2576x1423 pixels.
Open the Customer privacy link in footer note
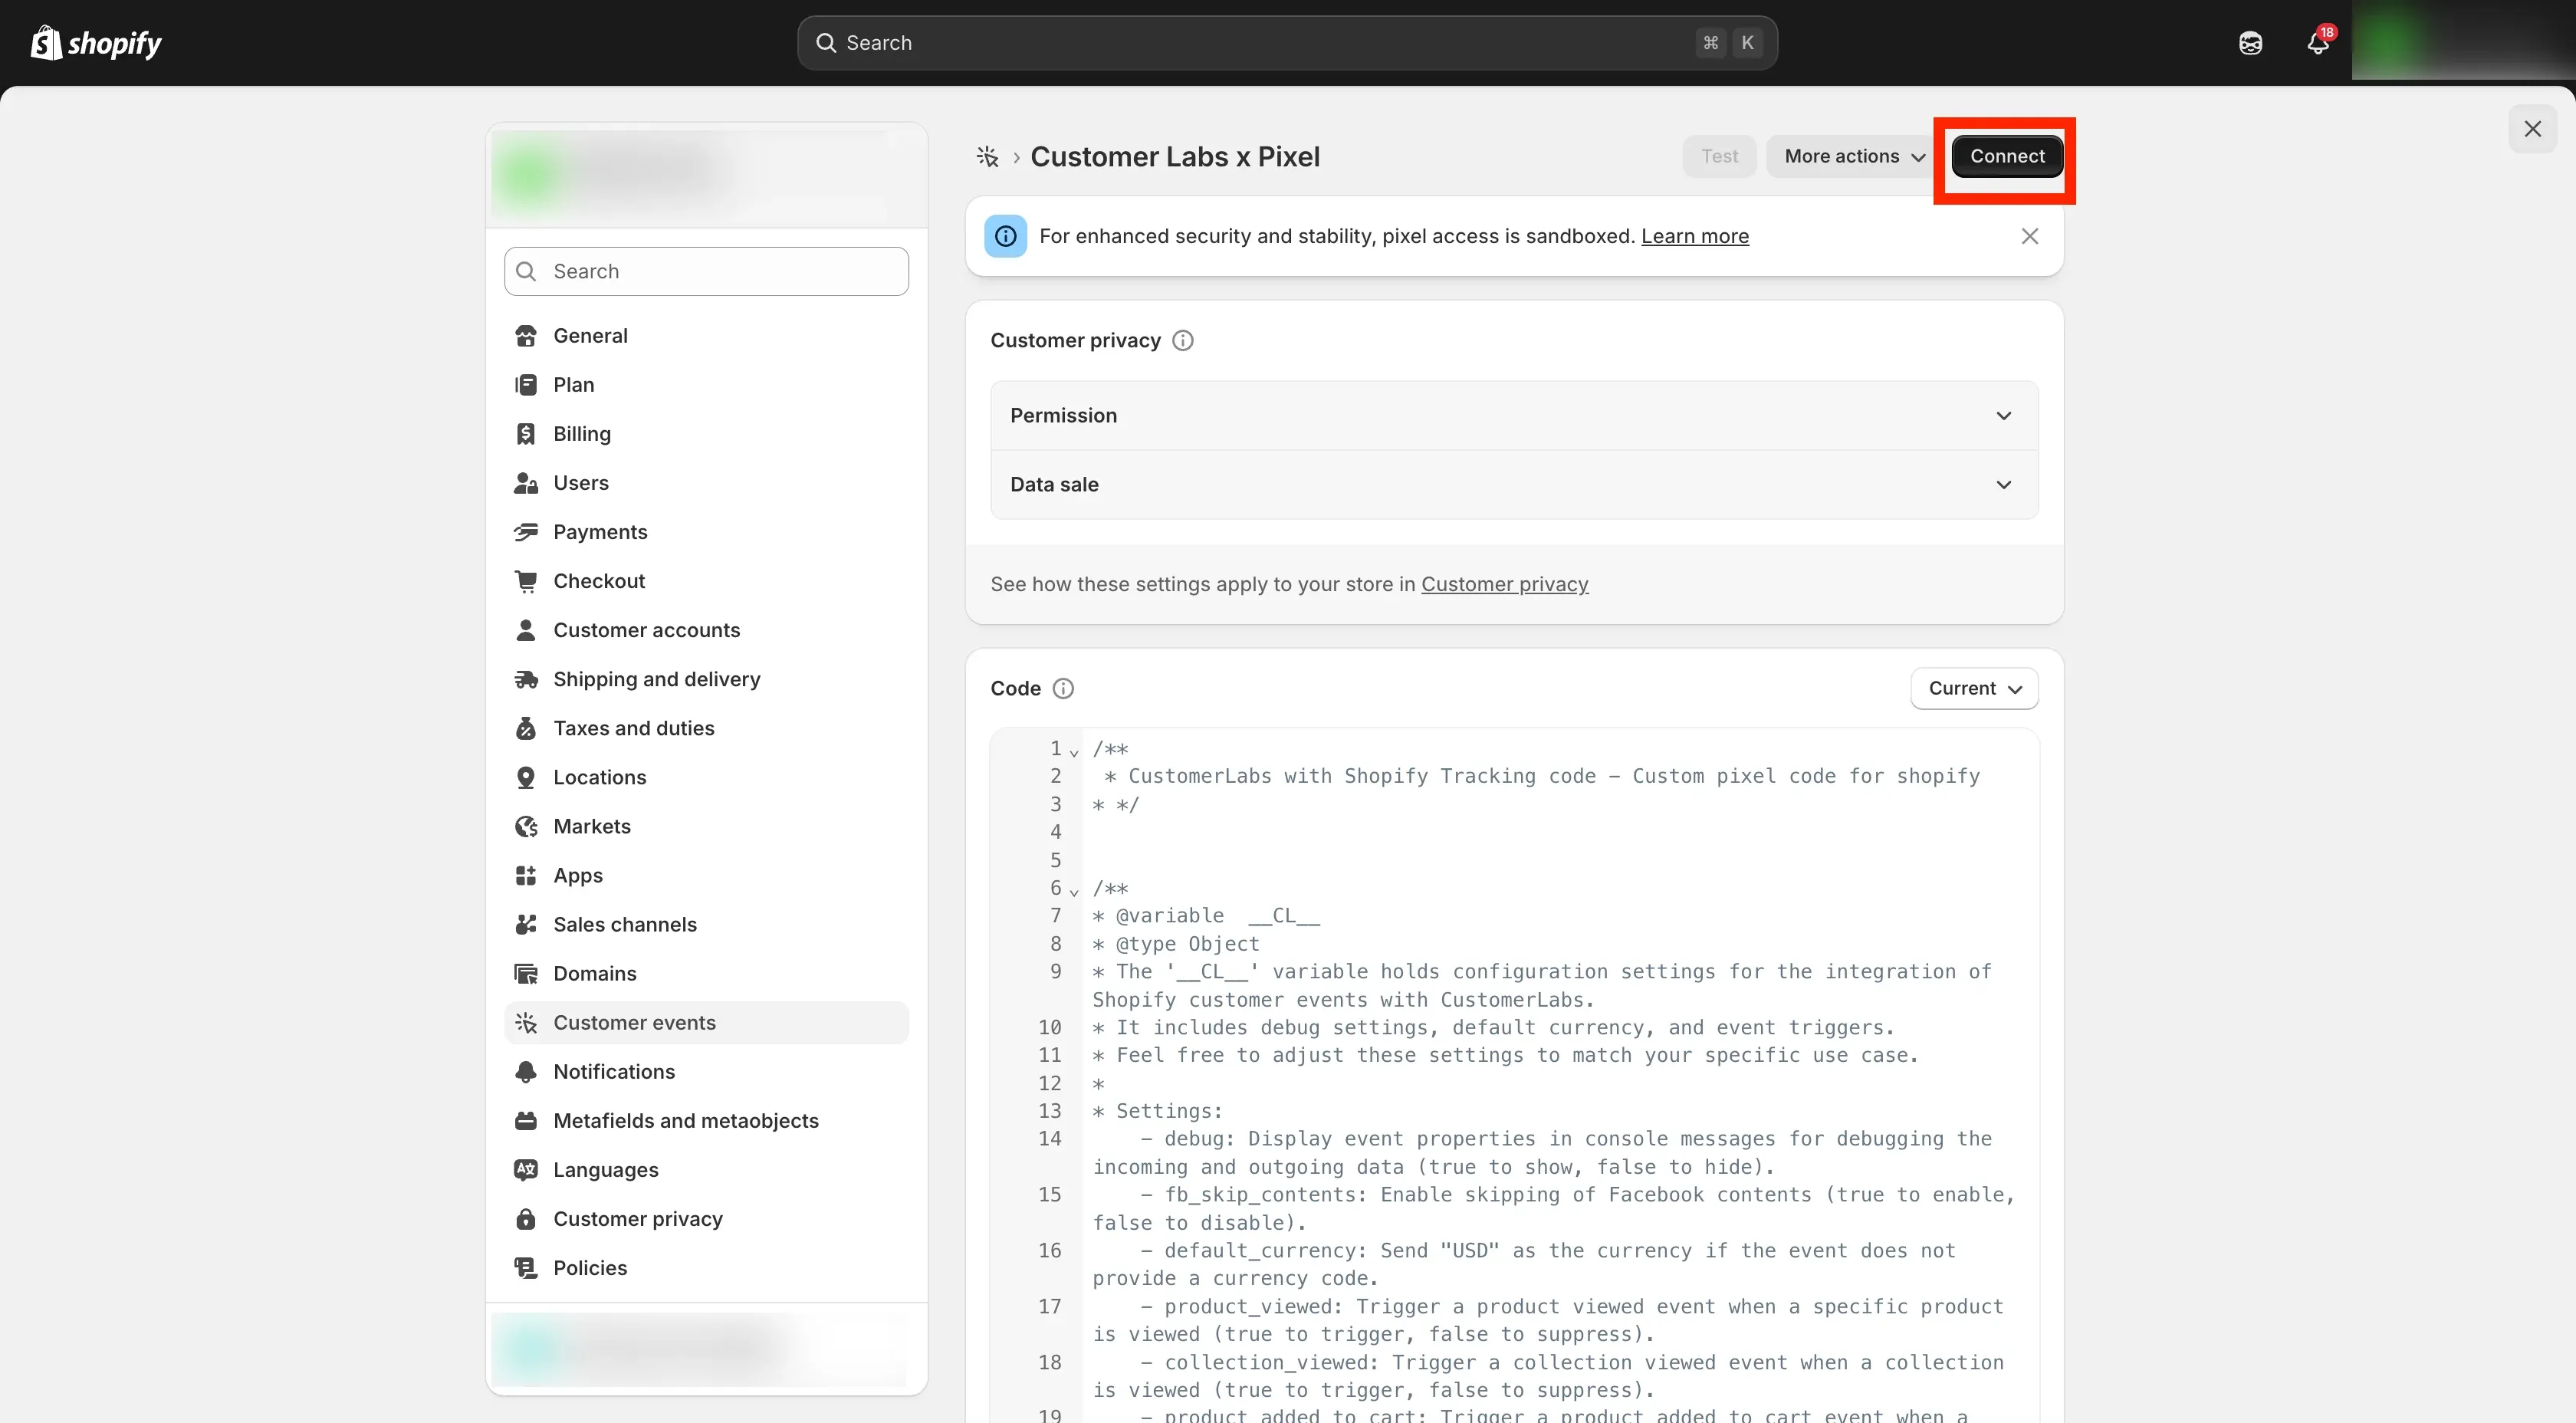1504,585
